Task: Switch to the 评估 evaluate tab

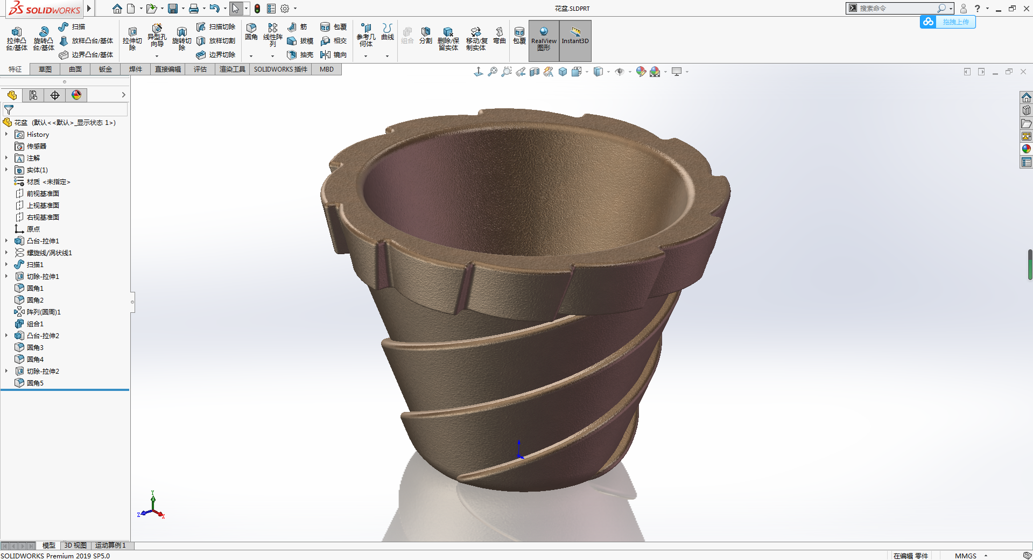Action: click(200, 69)
